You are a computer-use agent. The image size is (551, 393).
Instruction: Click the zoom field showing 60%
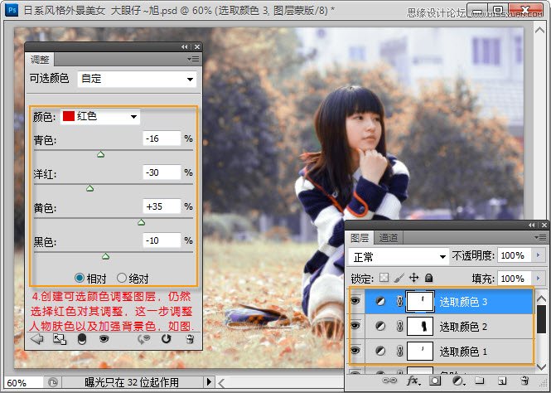click(23, 382)
